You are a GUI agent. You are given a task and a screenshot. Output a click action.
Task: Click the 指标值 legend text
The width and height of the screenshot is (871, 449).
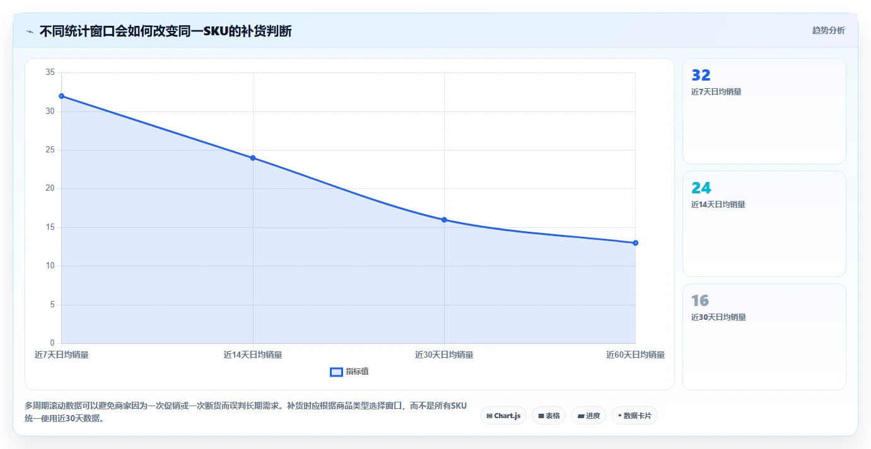click(357, 372)
